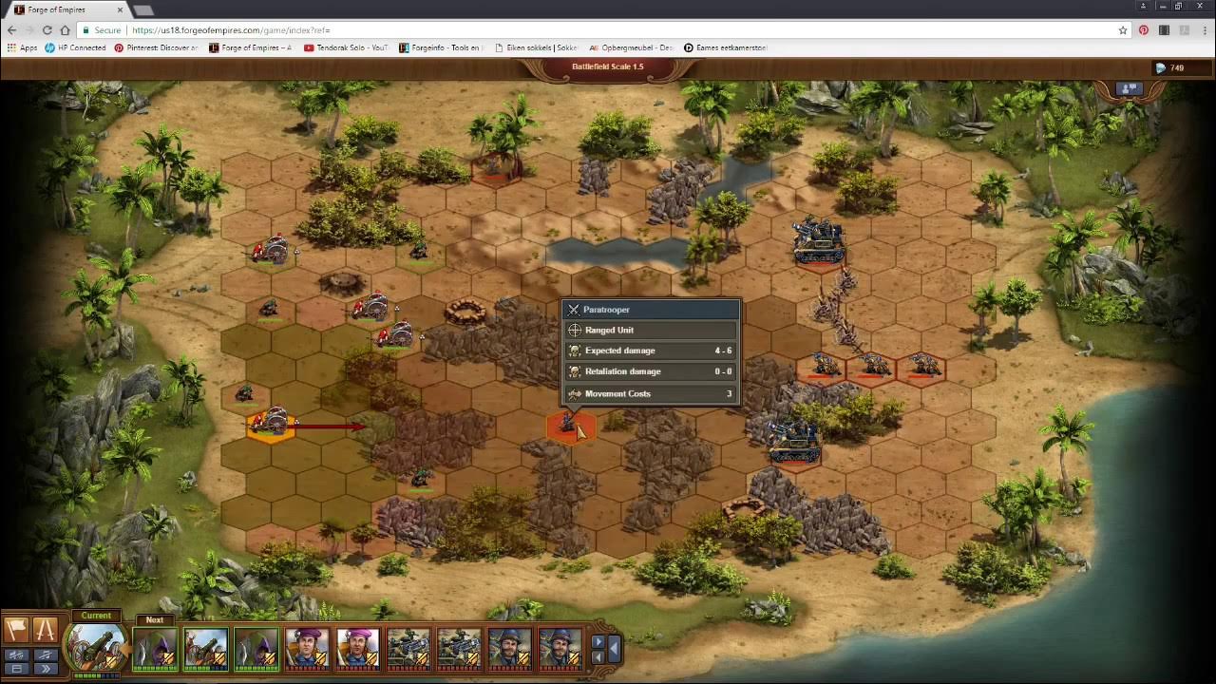Click the Retaliation damage 0 - 0 row
The image size is (1216, 684).
point(651,371)
